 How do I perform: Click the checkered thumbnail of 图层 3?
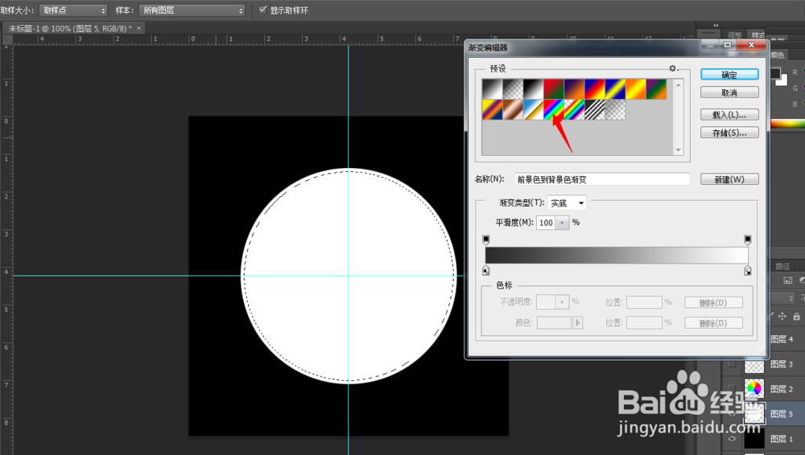754,365
